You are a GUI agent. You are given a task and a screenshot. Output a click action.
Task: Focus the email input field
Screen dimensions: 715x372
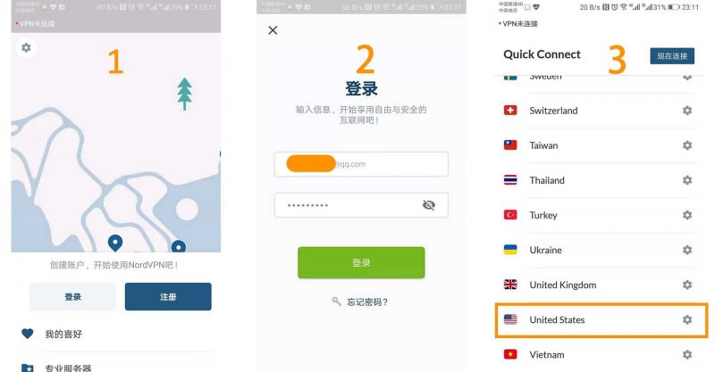pos(361,164)
